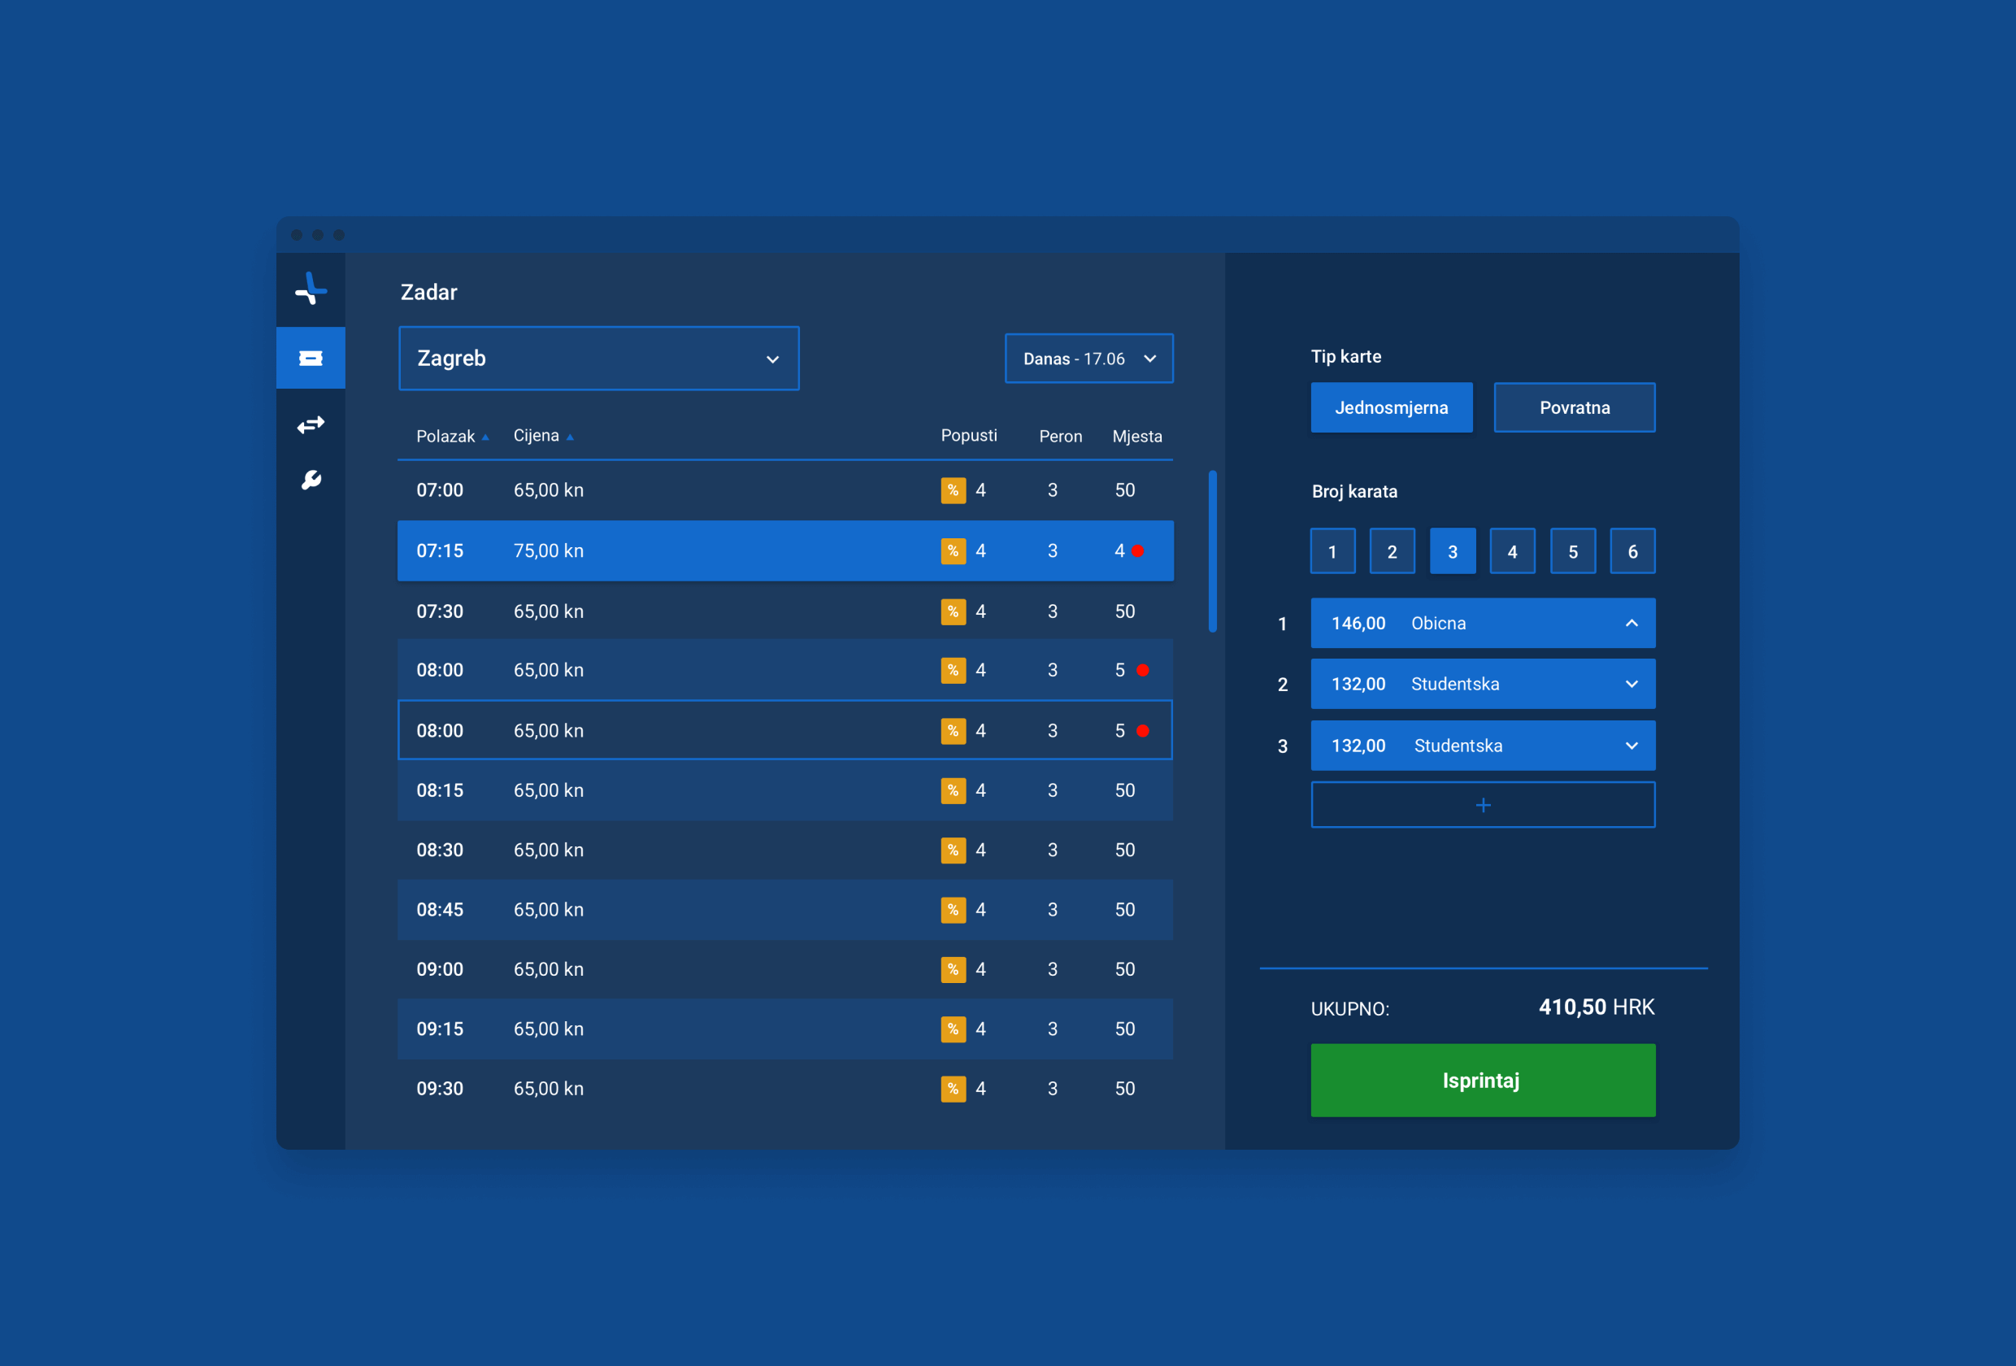Choose 5 as number of tickets
The image size is (2016, 1366).
point(1572,552)
